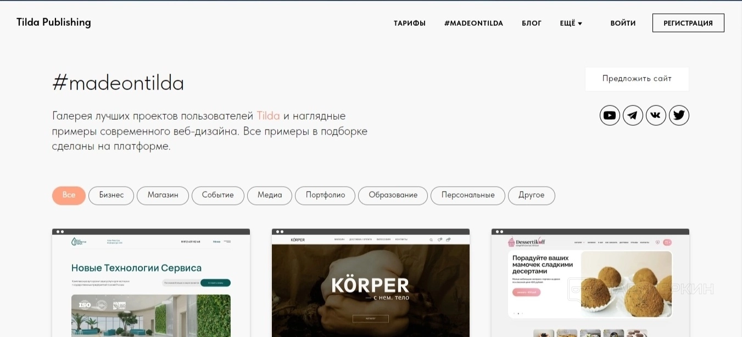Open Tilda's VK page icon
Viewport: 742px width, 337px height.
tap(656, 115)
